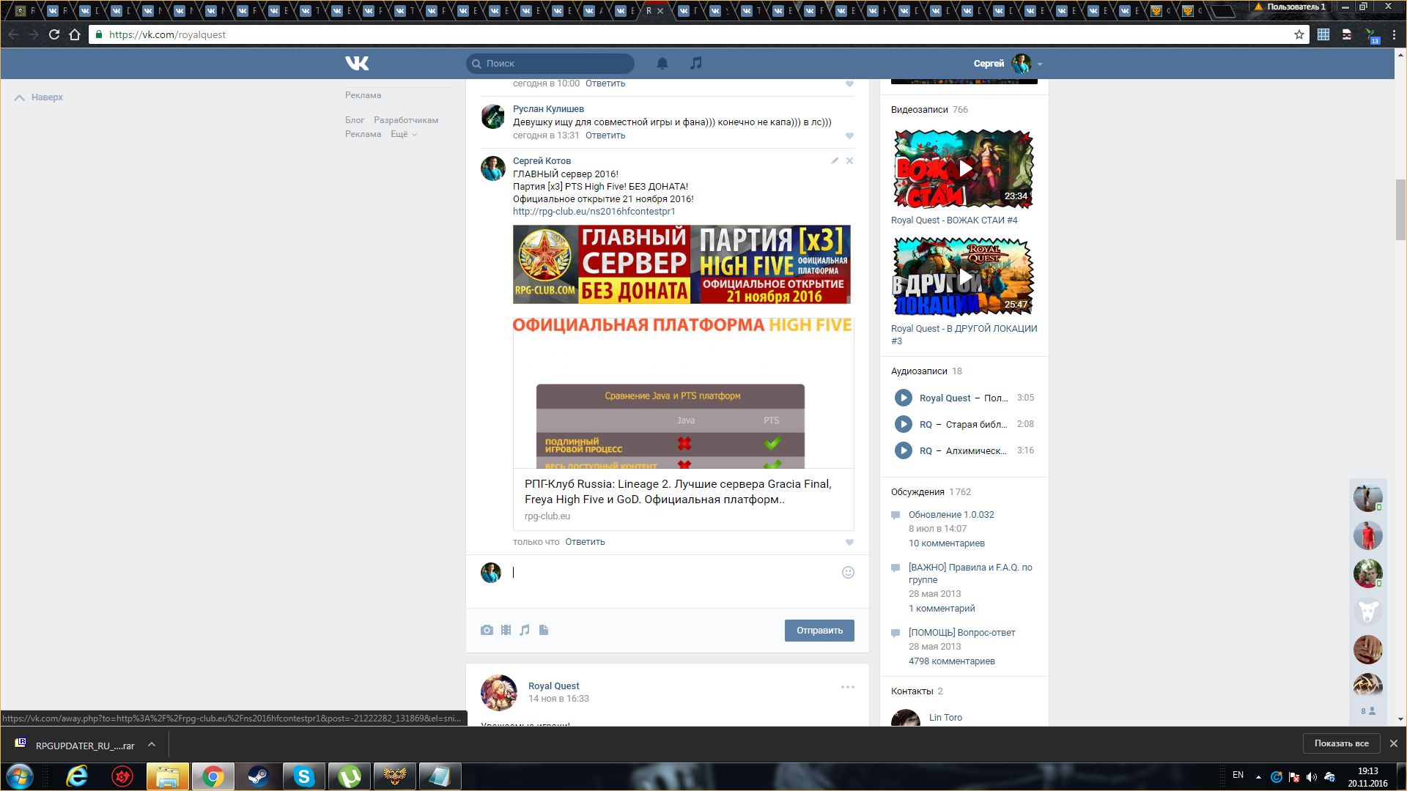1407x791 pixels.
Task: Open the РПГ-Клуб Russia link preview card title
Action: click(x=678, y=492)
